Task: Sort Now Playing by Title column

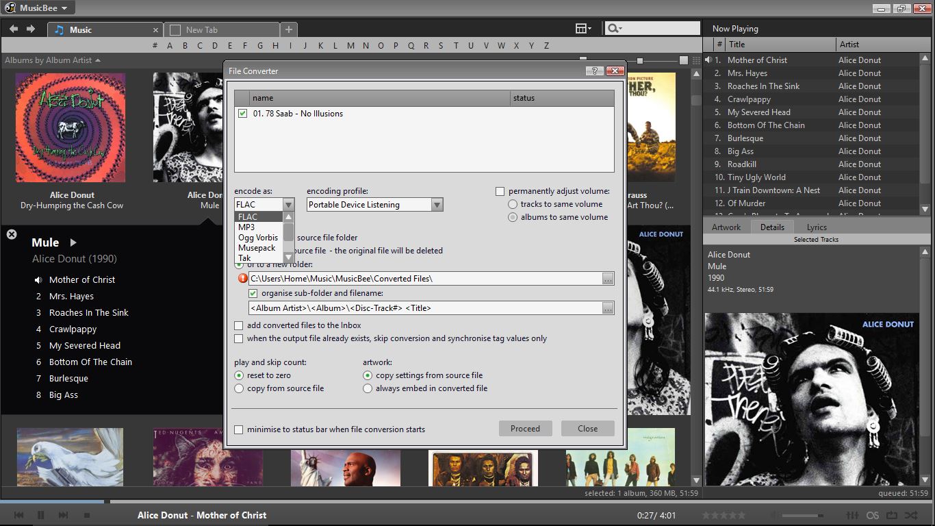Action: pyautogui.click(x=781, y=44)
